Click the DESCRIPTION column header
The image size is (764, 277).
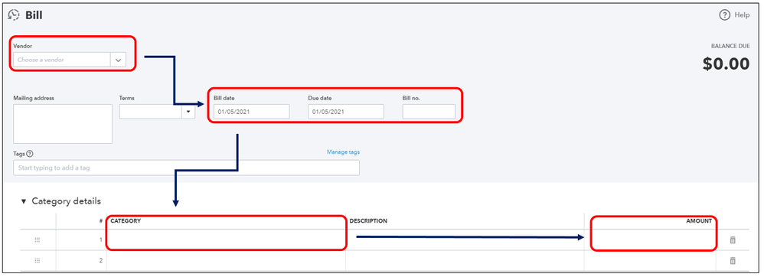click(368, 221)
